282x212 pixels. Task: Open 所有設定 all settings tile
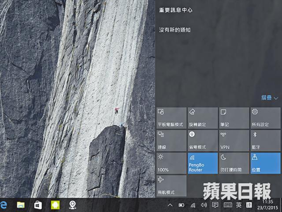point(265,118)
